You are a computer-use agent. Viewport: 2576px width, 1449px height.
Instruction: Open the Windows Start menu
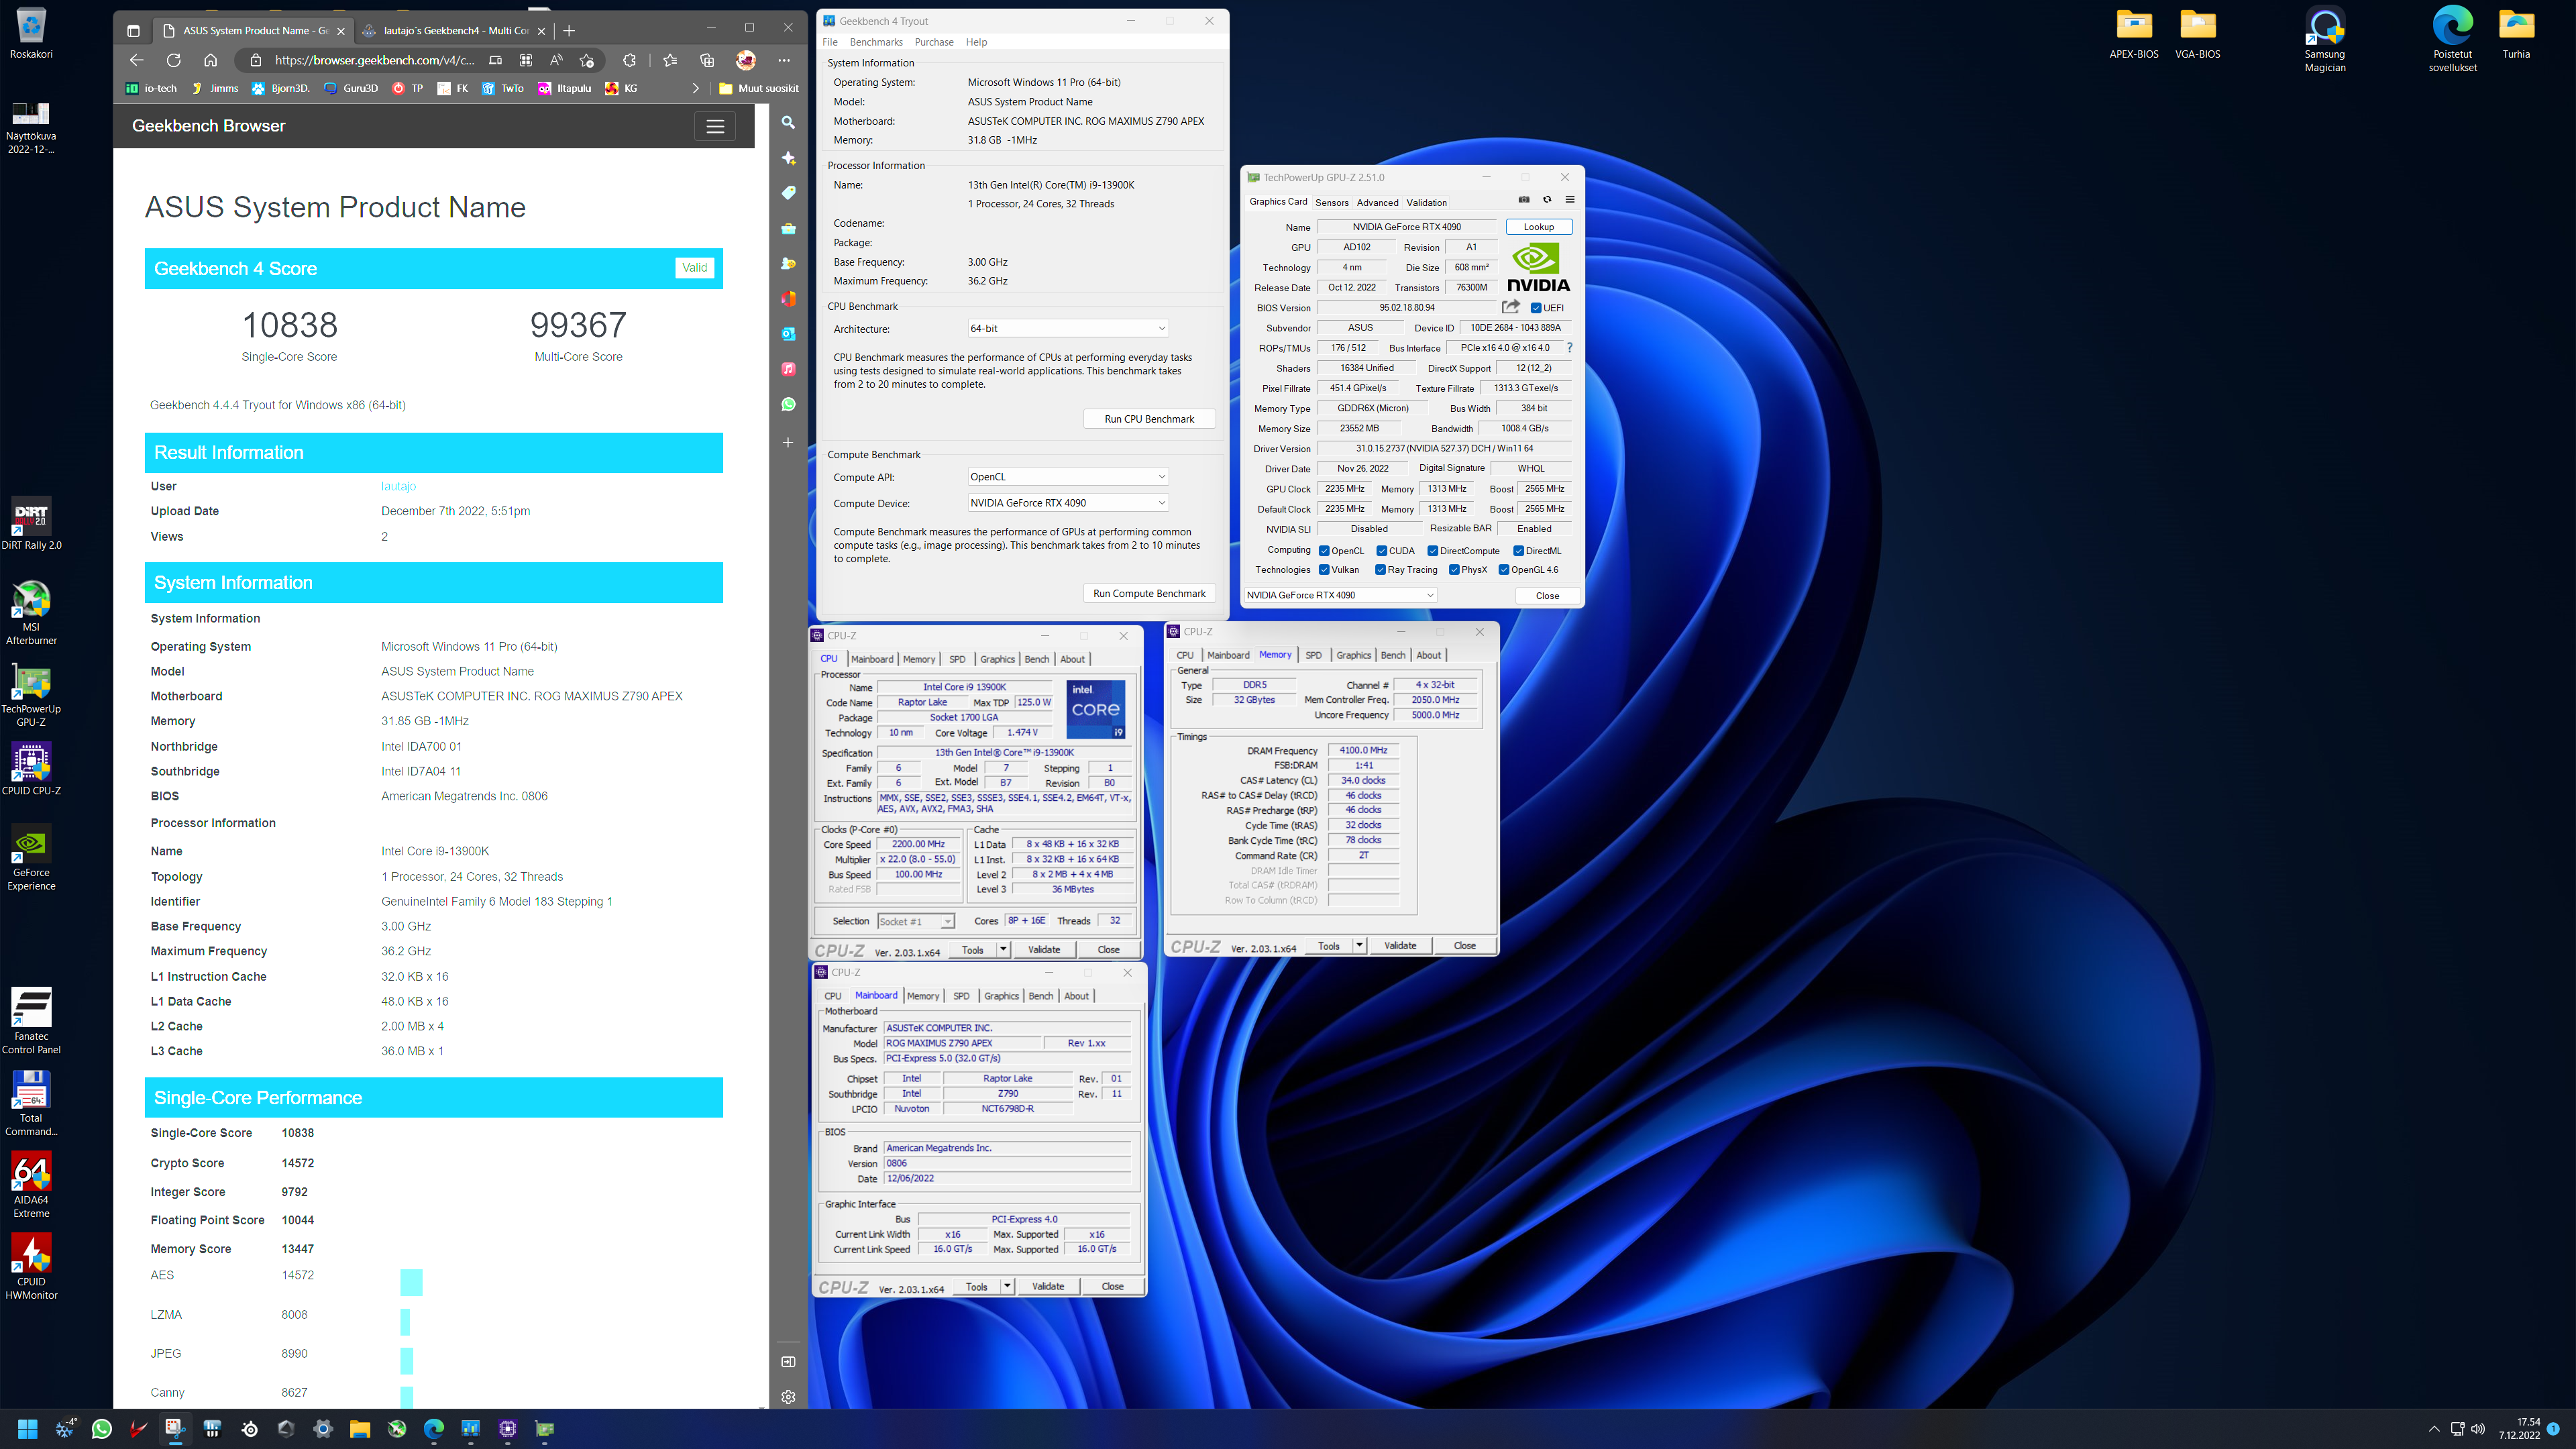[27, 1429]
